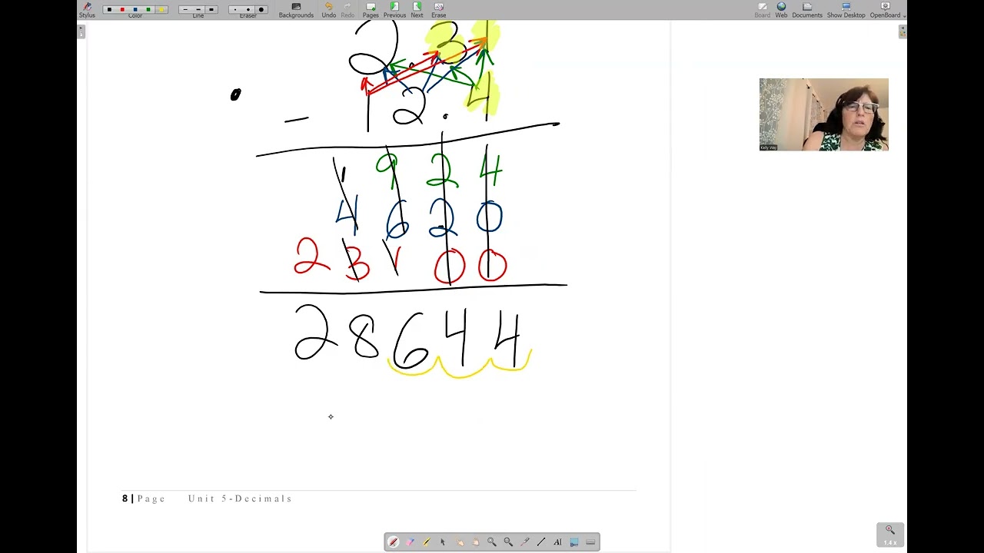984x553 pixels.
Task: Open the Backgrounds picker
Action: pos(296,9)
